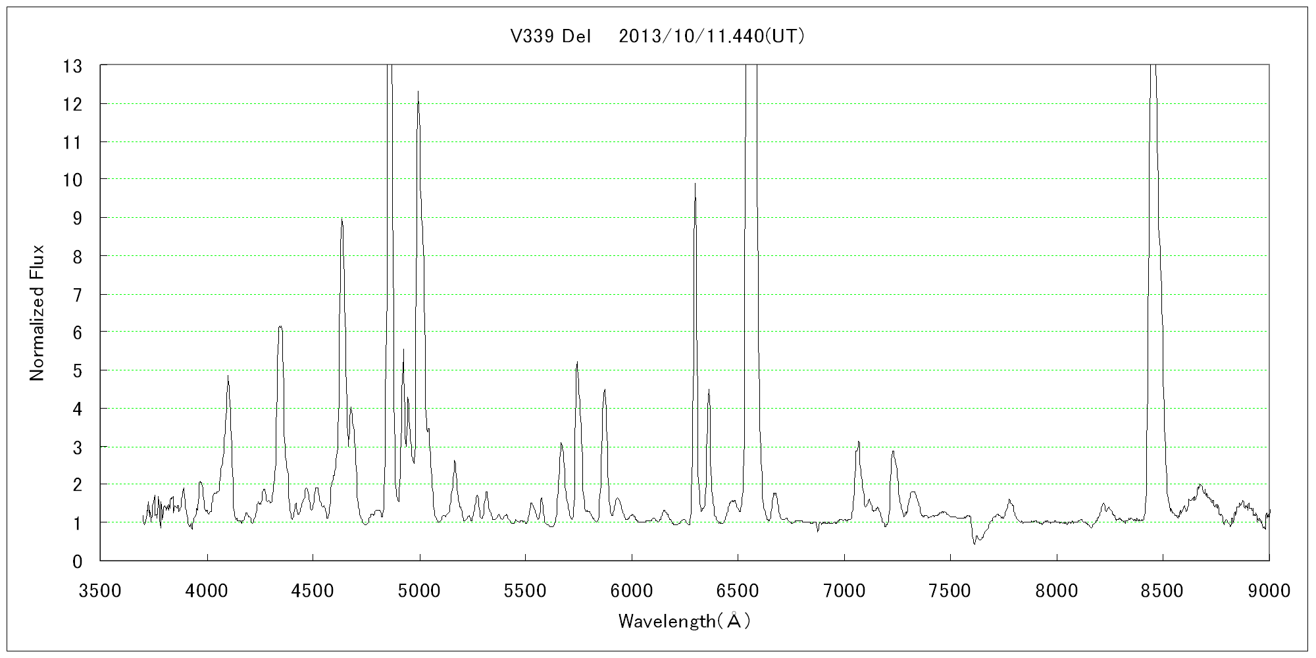Click the absorption dip near 7600 Å
Screen dimensions: 1316x658
[x=974, y=543]
